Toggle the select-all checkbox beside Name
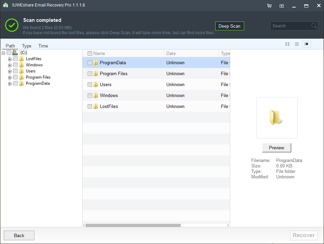 (x=90, y=53)
